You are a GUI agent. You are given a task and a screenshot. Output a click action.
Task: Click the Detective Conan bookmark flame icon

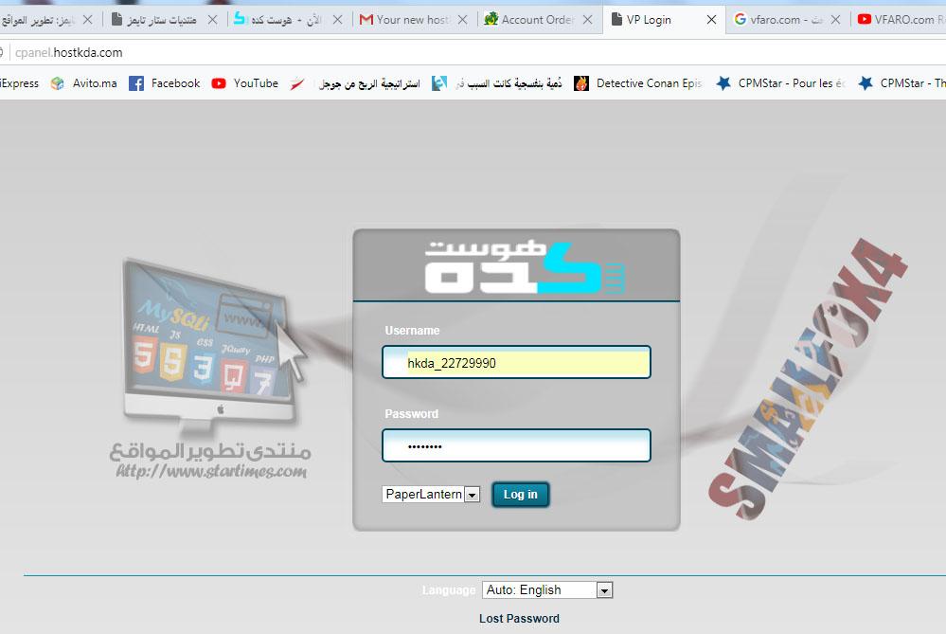tap(581, 83)
